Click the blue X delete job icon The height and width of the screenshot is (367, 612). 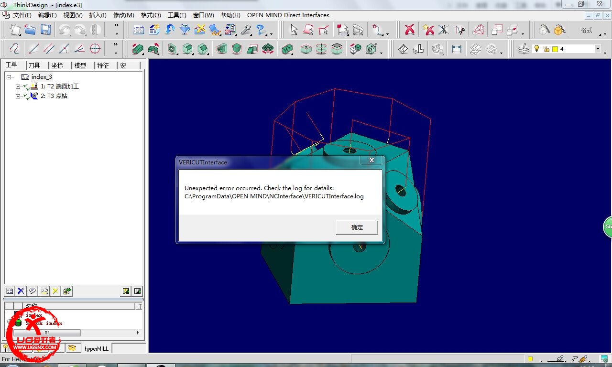(21, 291)
